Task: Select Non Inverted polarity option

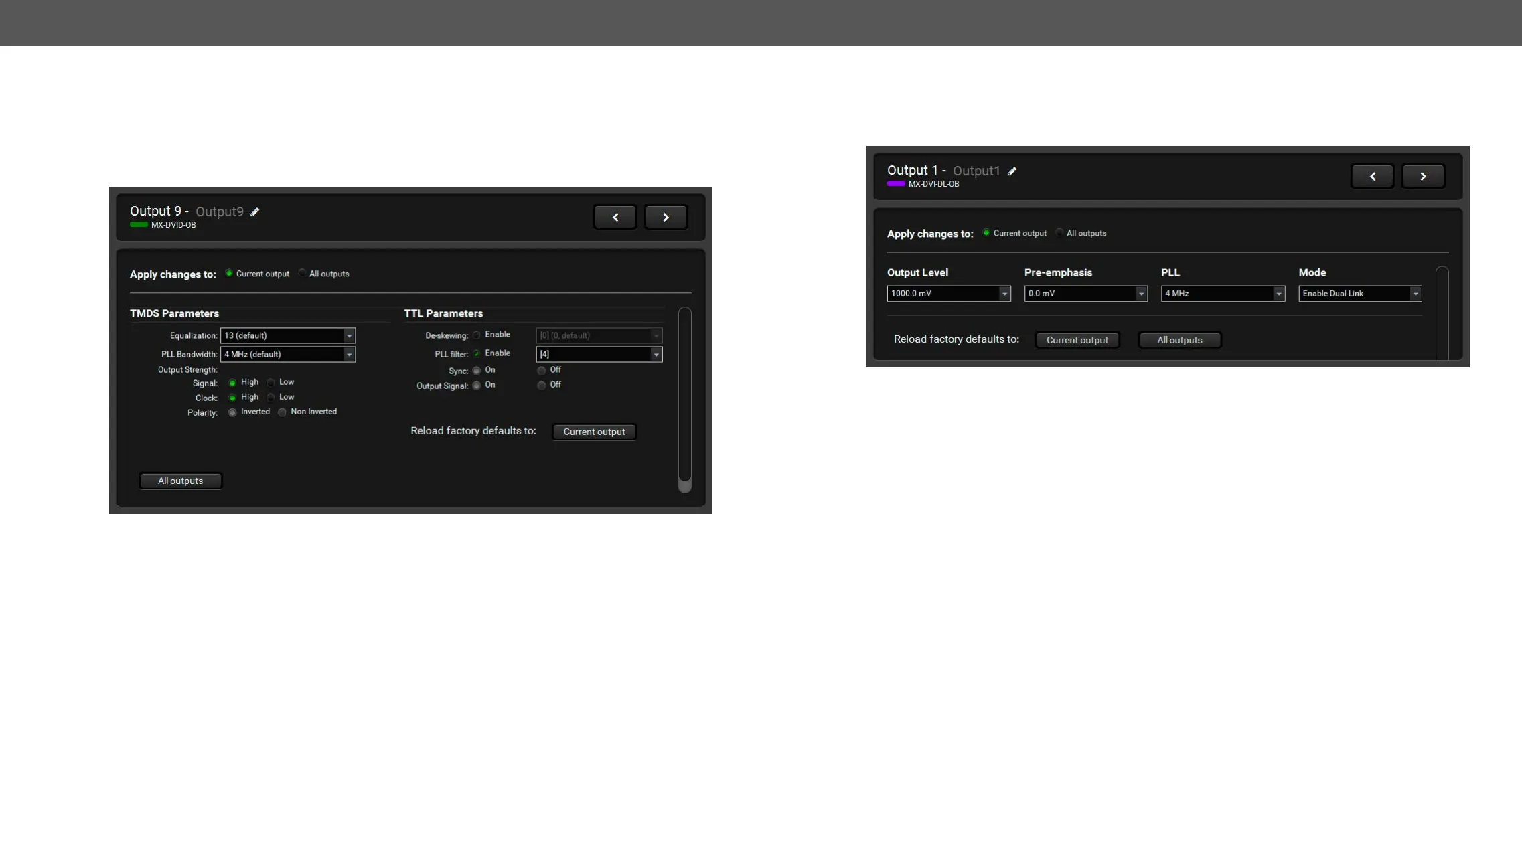Action: [283, 412]
